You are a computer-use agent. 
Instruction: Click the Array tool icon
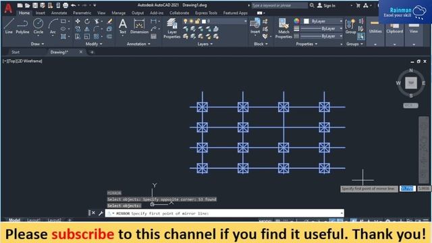point(96,36)
